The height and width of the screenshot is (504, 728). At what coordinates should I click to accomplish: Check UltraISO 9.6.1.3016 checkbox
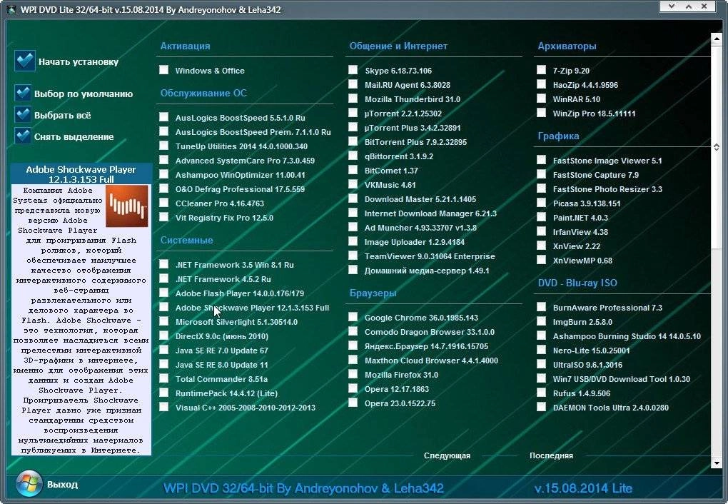[x=541, y=364]
